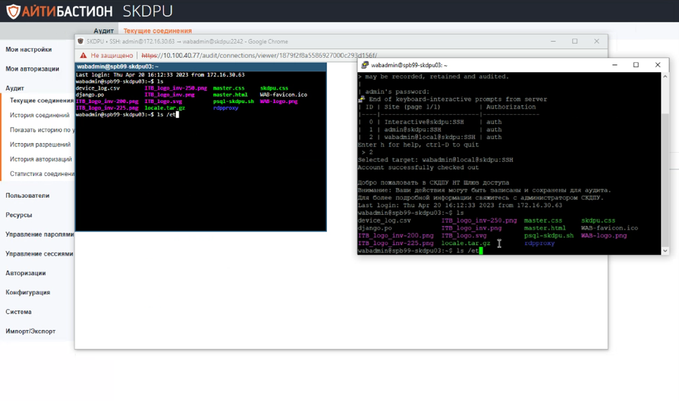Open 'Показать историю по' sidebar item

pos(42,130)
